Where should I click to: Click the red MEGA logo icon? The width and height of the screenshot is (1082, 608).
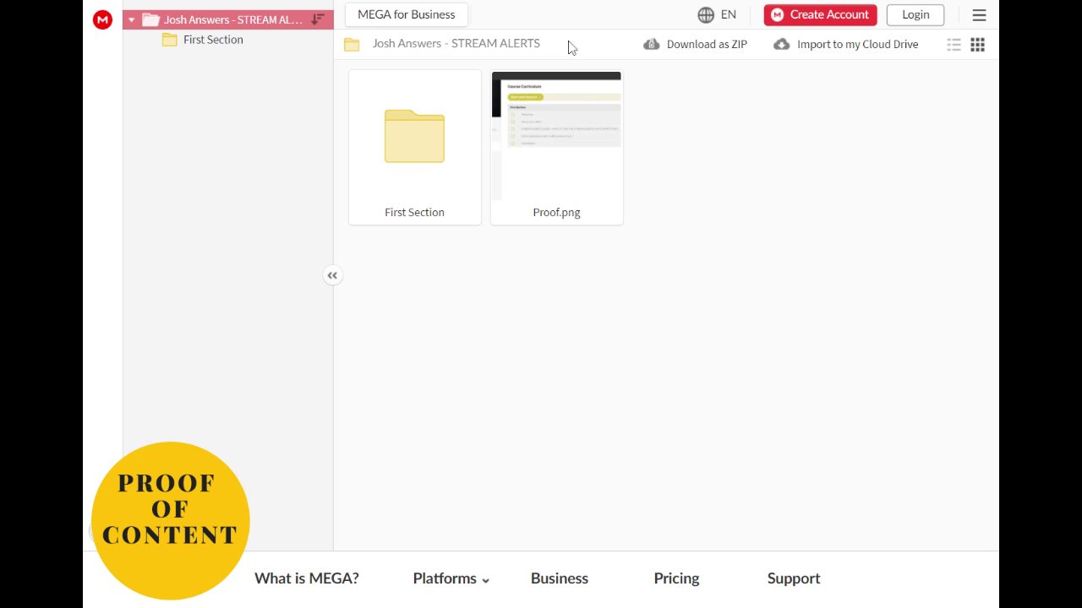102,19
